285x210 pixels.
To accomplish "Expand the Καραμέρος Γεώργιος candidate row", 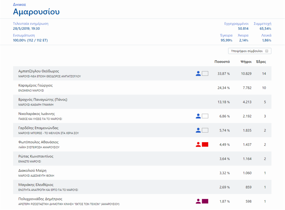I will [x=35, y=86].
